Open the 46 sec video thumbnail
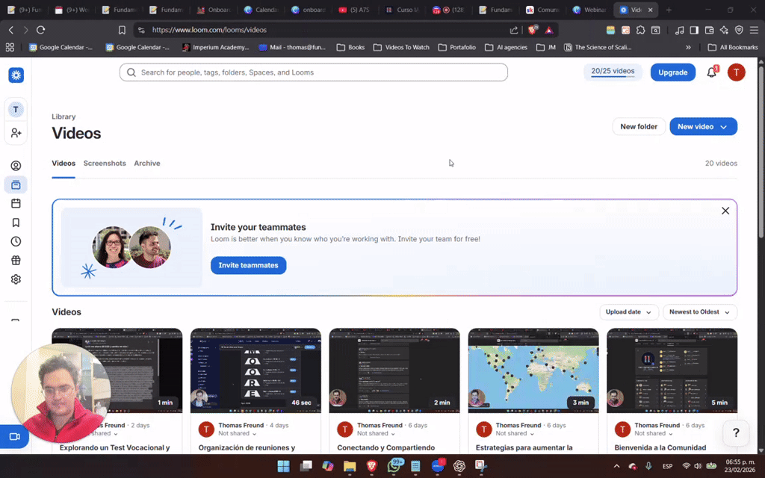This screenshot has height=478, width=765. pos(255,370)
